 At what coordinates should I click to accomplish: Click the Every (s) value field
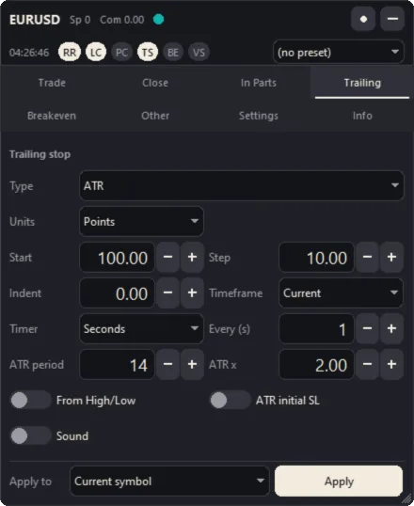[316, 329]
